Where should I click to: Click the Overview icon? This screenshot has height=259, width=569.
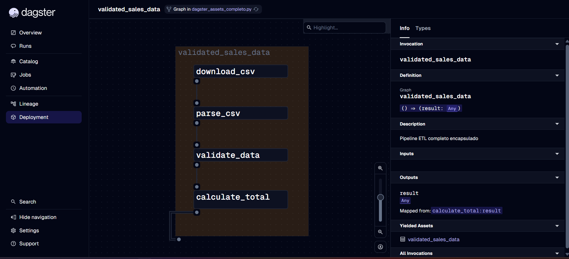(13, 33)
